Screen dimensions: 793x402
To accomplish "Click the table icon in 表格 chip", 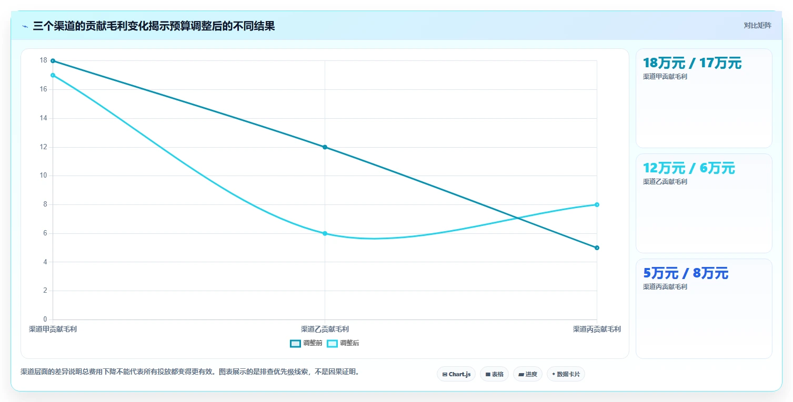I will [x=488, y=374].
